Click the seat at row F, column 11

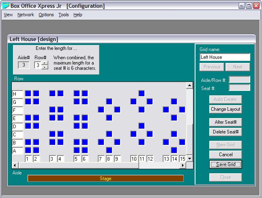tap(142, 110)
